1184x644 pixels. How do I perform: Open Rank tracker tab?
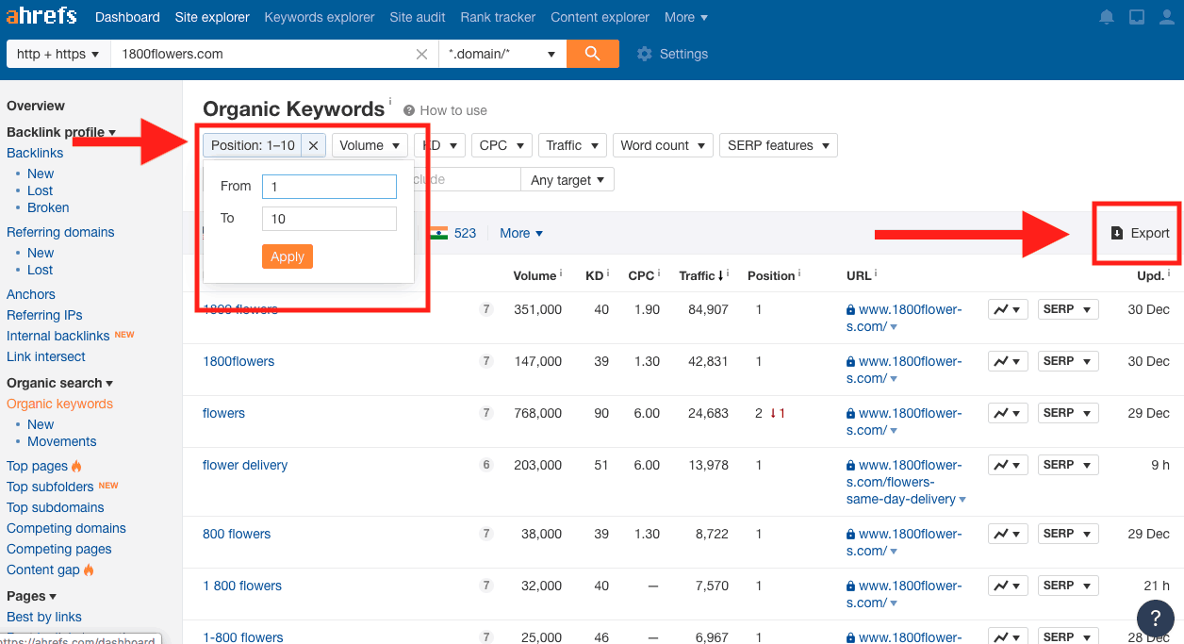pyautogui.click(x=498, y=17)
